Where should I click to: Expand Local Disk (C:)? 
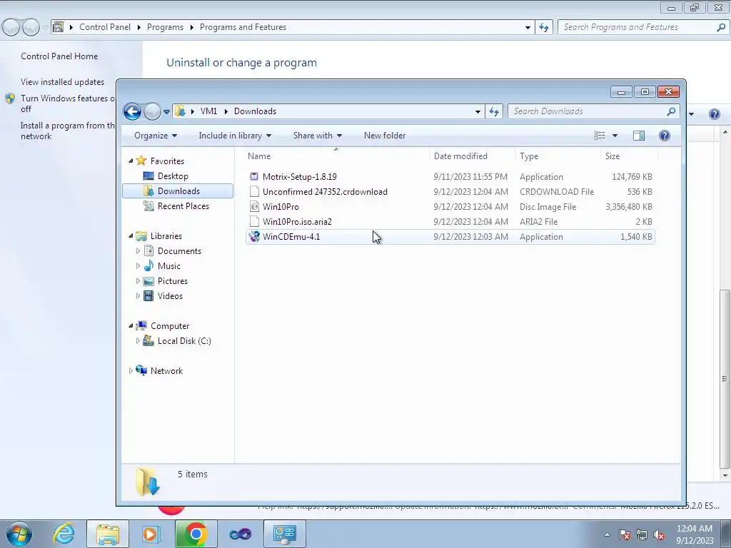138,340
